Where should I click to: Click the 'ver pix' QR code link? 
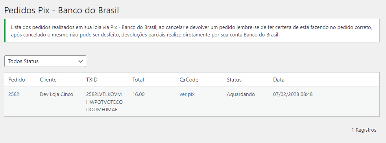pos(187,94)
